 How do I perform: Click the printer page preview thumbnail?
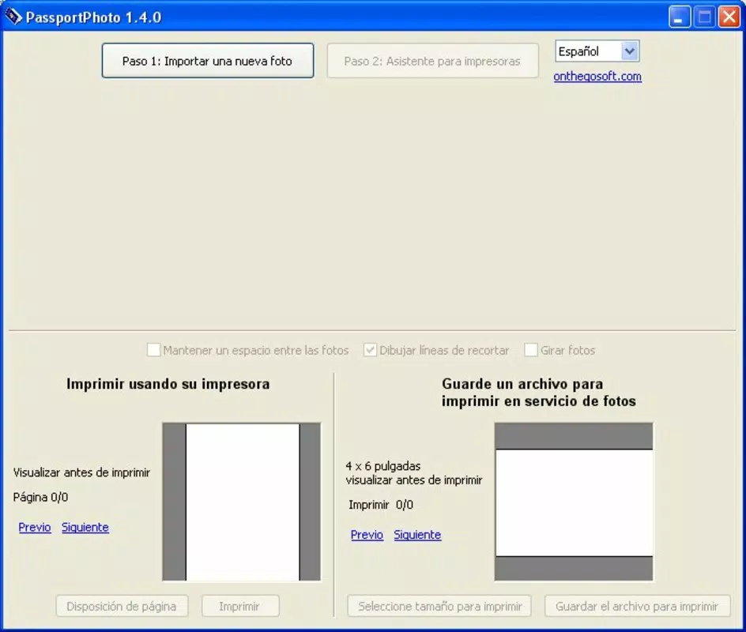(242, 502)
